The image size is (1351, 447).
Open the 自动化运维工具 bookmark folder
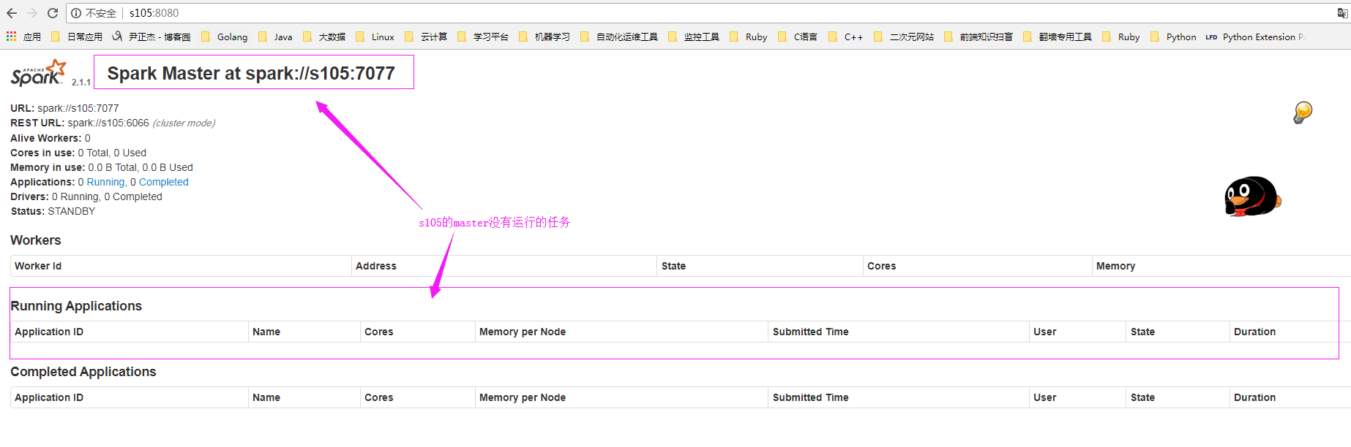tap(619, 37)
